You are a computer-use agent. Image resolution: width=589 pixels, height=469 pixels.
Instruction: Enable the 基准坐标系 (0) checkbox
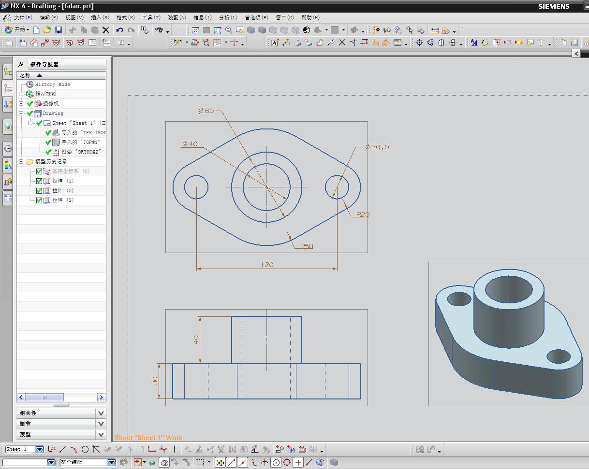tap(39, 171)
